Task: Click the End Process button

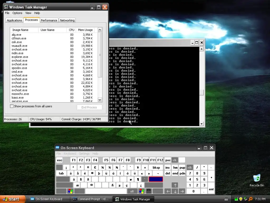Action: [x=89, y=107]
